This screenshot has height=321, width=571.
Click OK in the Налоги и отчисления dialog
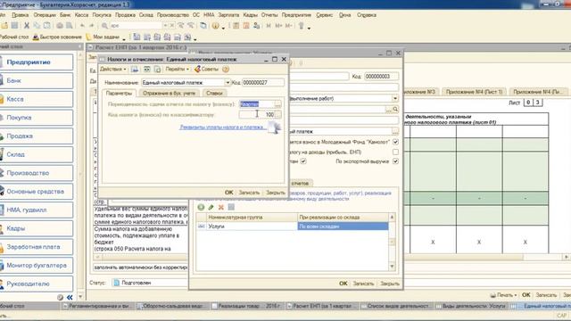click(x=228, y=193)
